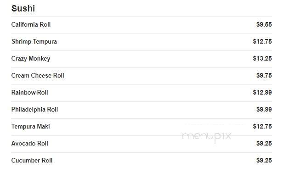289x174 pixels.
Task: Click the $9.75 Cream Cheese Roll price
Action: [264, 75]
